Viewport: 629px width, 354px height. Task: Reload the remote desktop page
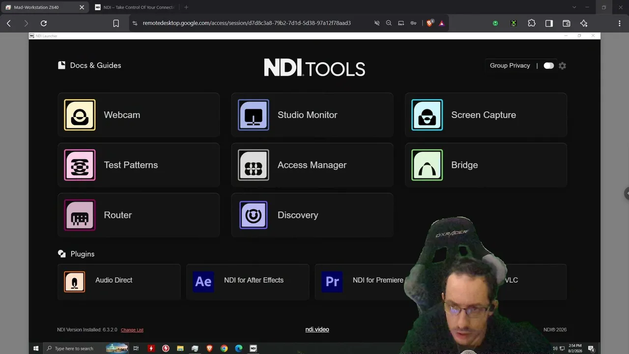point(44,23)
